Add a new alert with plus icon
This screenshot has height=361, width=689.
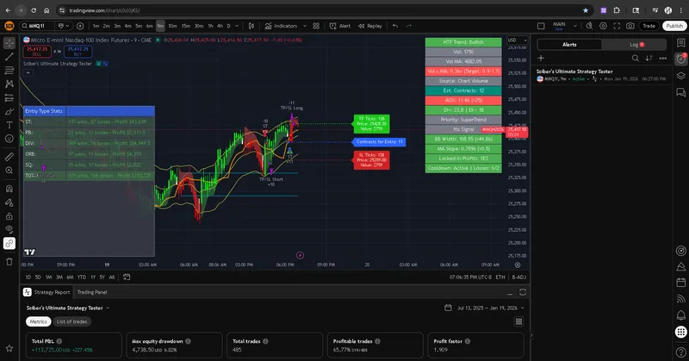pos(541,58)
